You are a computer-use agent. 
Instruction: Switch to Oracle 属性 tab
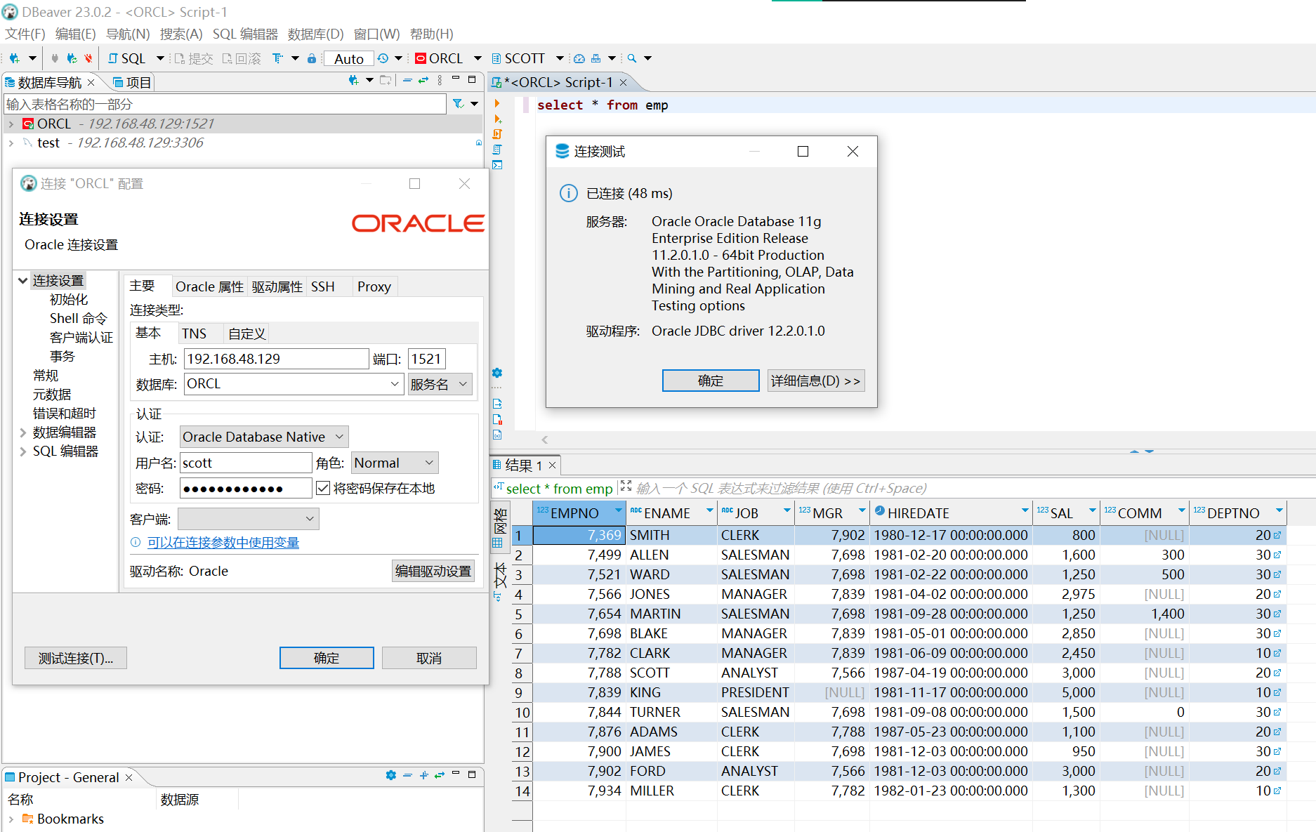pos(209,286)
